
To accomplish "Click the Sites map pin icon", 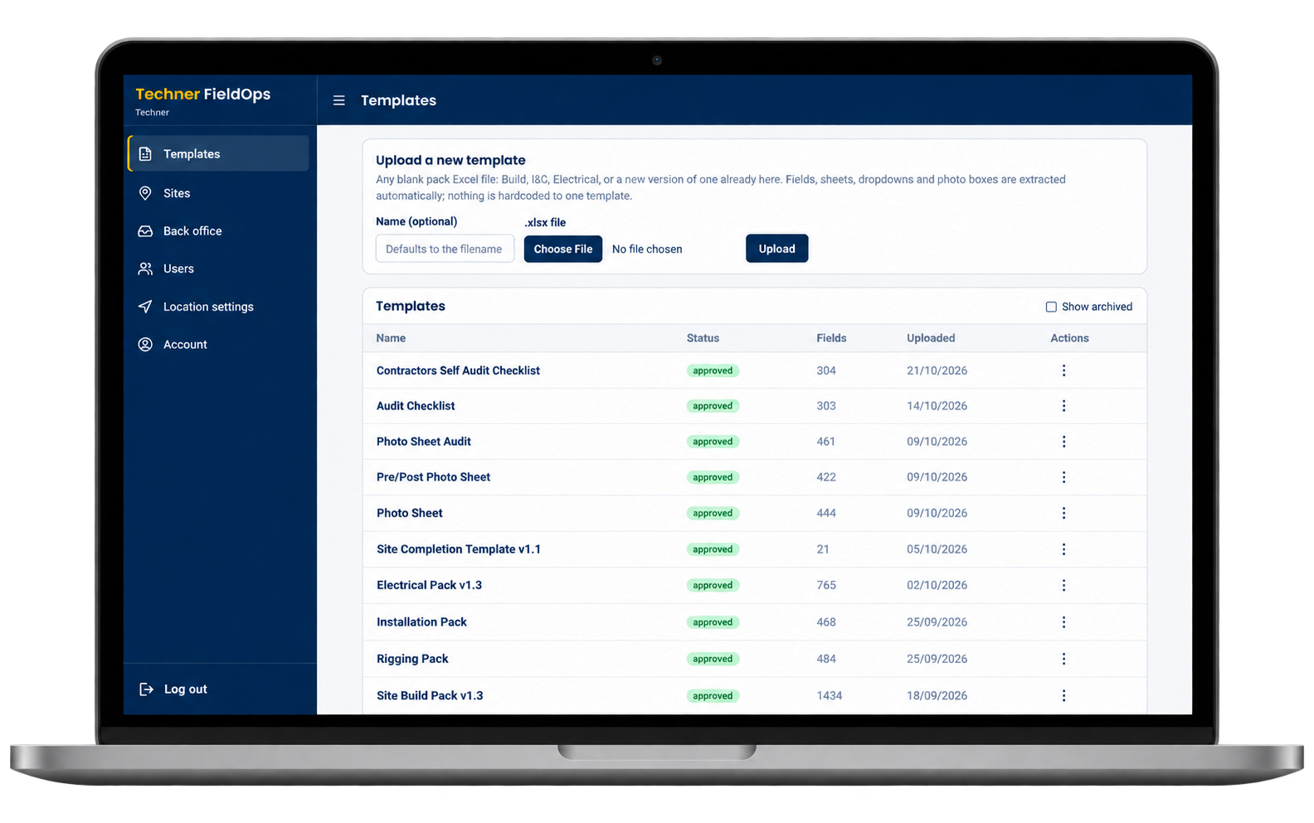I will (145, 193).
